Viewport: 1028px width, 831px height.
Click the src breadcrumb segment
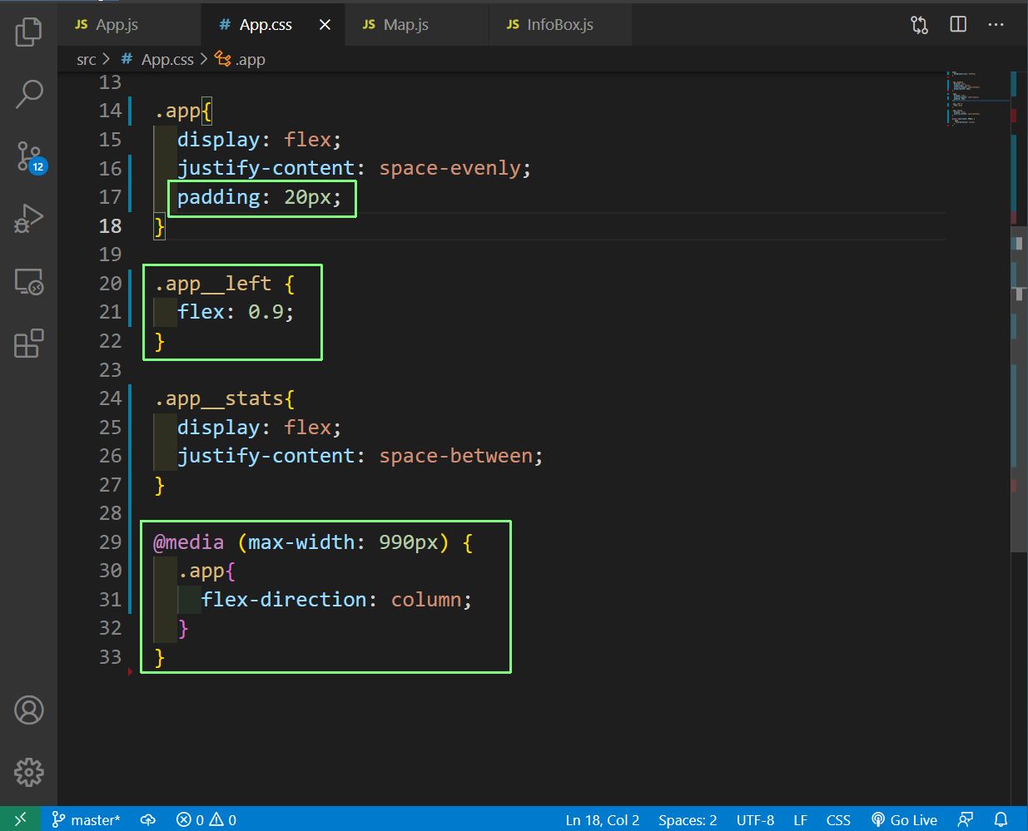click(x=86, y=59)
